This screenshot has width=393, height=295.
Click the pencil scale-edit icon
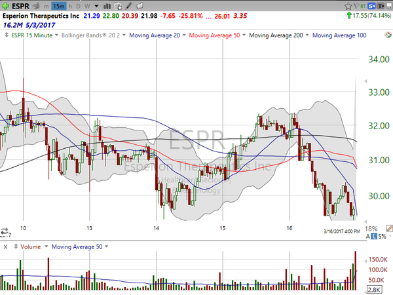389,228
